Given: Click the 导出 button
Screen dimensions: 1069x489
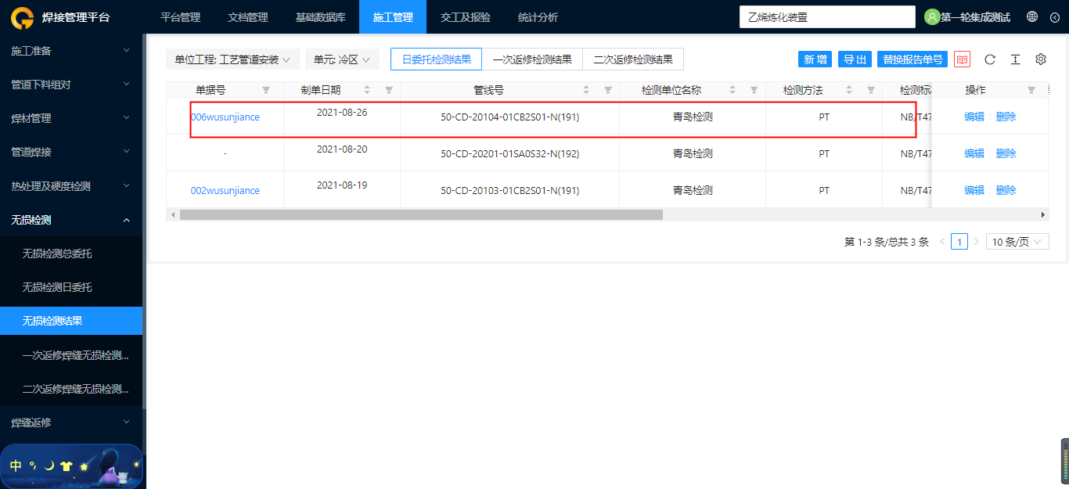Looking at the screenshot, I should tap(855, 59).
